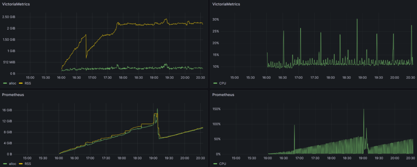Select the tallest 30% spike in VictoriaMetrics CPU graph

click(x=357, y=19)
